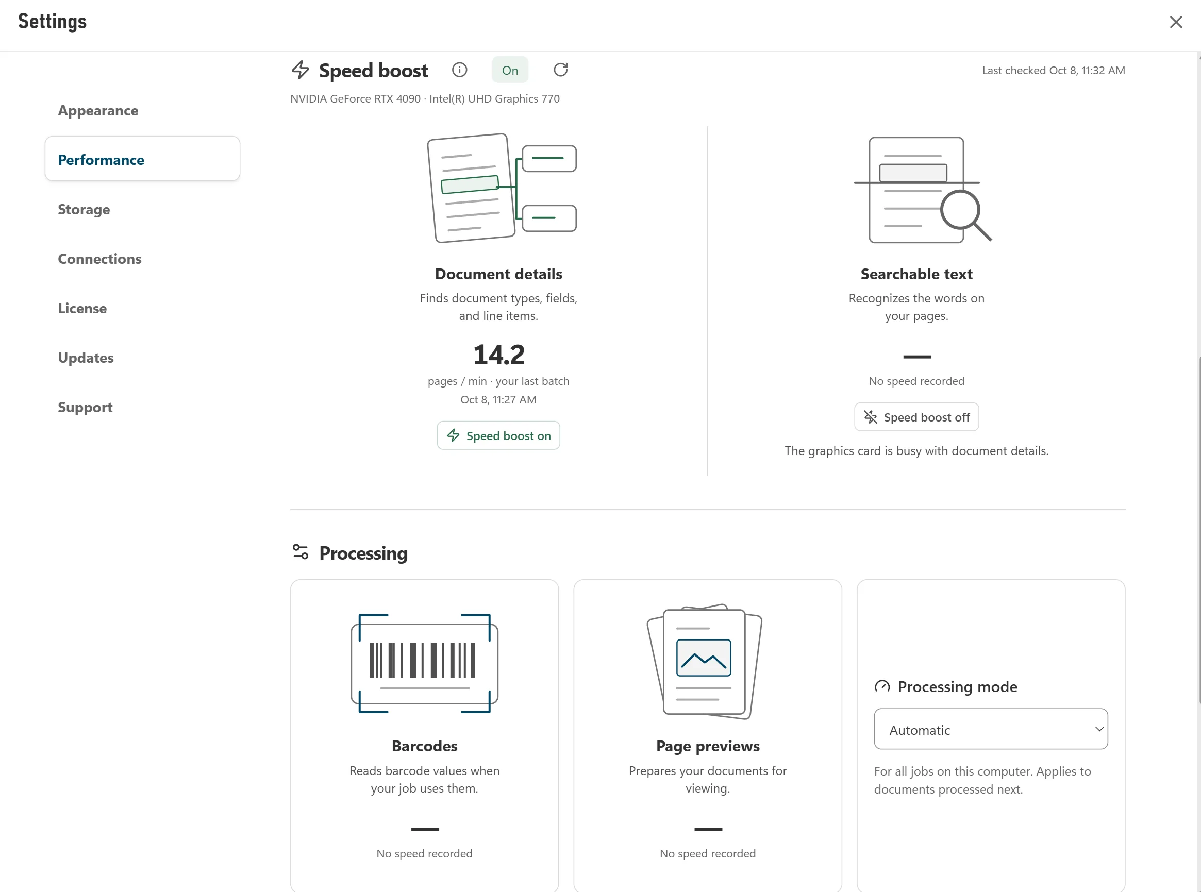
Task: Click the Page previews illustration
Action: [705, 662]
